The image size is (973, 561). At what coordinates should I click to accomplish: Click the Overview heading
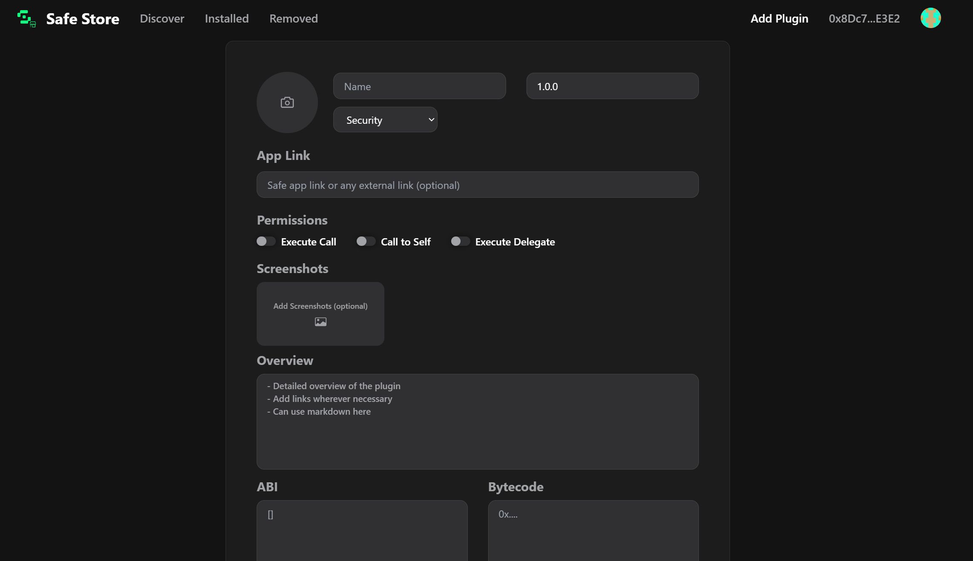[285, 361]
